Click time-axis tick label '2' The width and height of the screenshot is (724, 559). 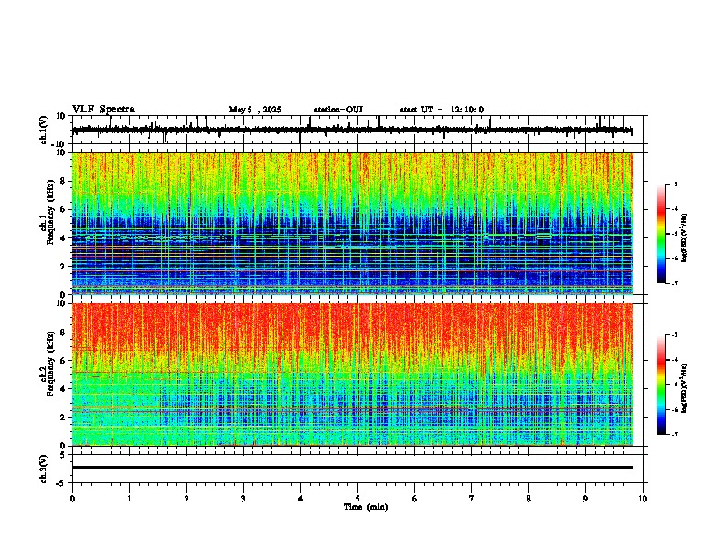pyautogui.click(x=186, y=499)
